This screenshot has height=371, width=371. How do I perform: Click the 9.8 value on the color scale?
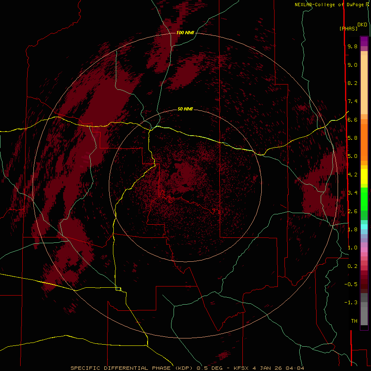(352, 46)
